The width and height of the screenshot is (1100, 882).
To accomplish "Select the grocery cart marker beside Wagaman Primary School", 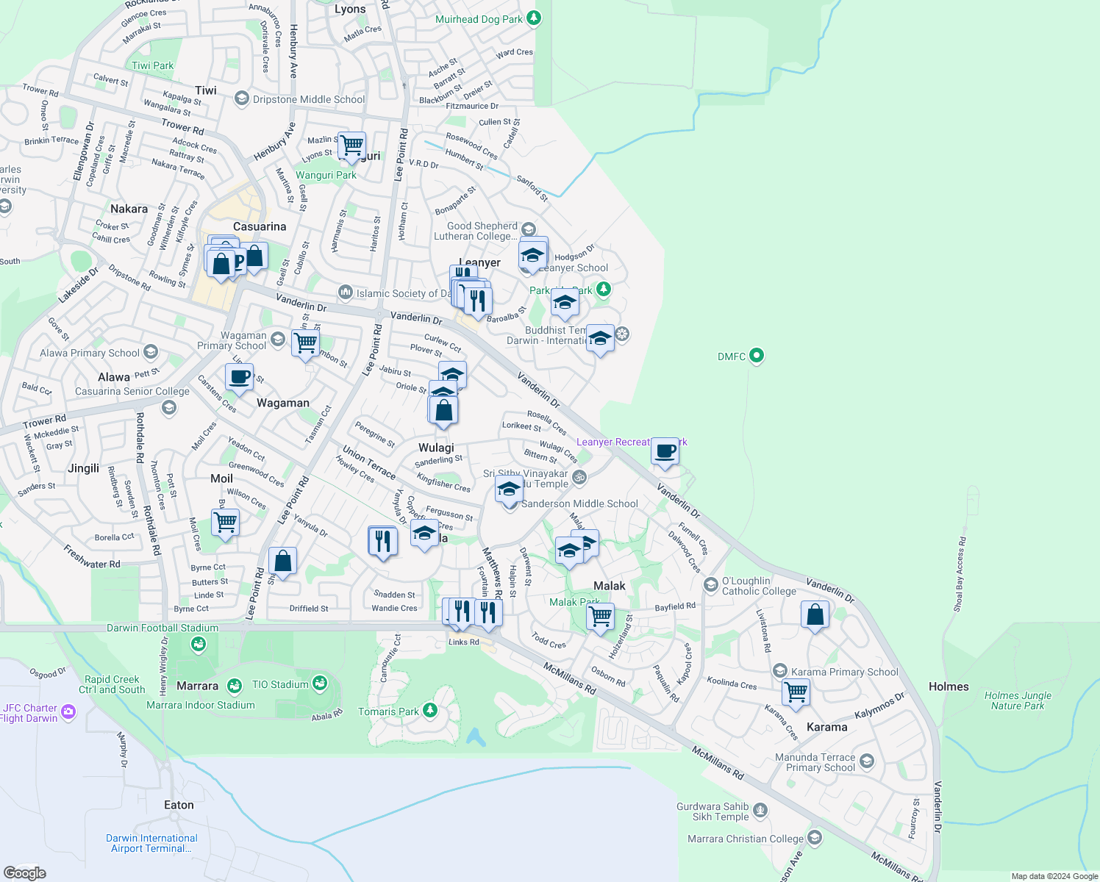I will pyautogui.click(x=305, y=343).
